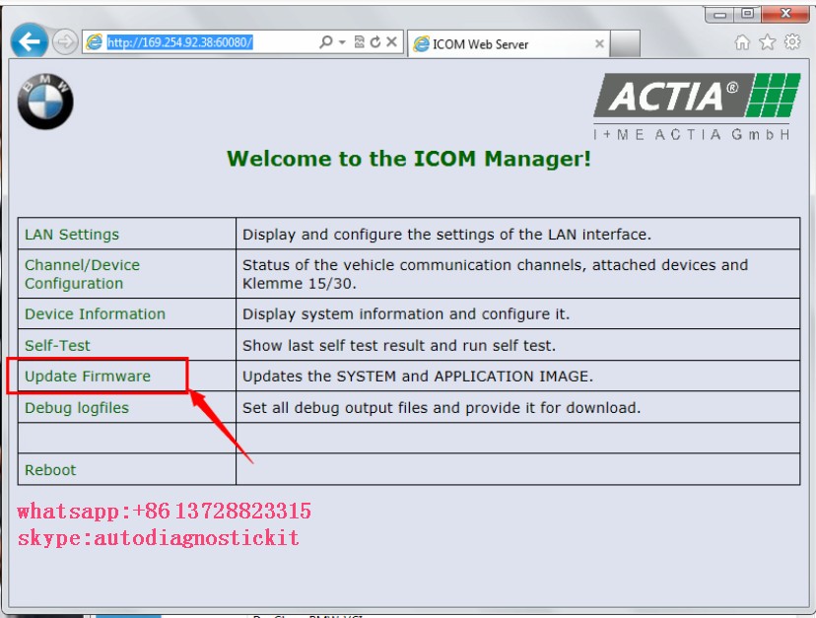The width and height of the screenshot is (816, 618).
Task: Click text 'Display system information and configure it.'
Action: [406, 314]
